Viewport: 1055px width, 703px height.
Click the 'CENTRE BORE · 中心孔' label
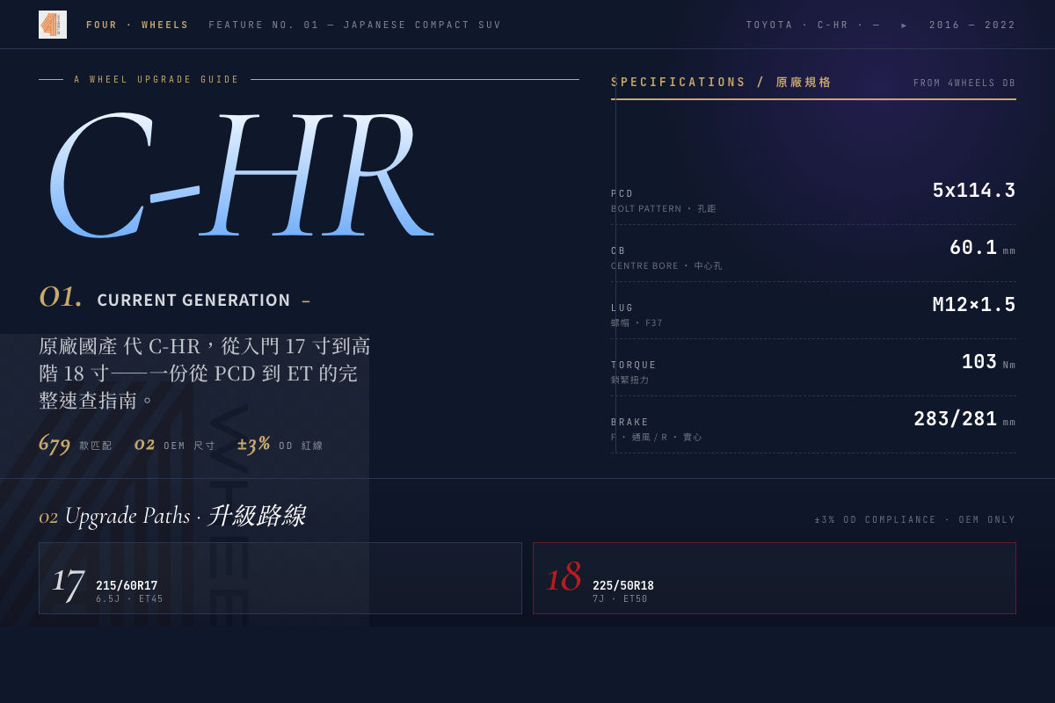[x=666, y=266]
